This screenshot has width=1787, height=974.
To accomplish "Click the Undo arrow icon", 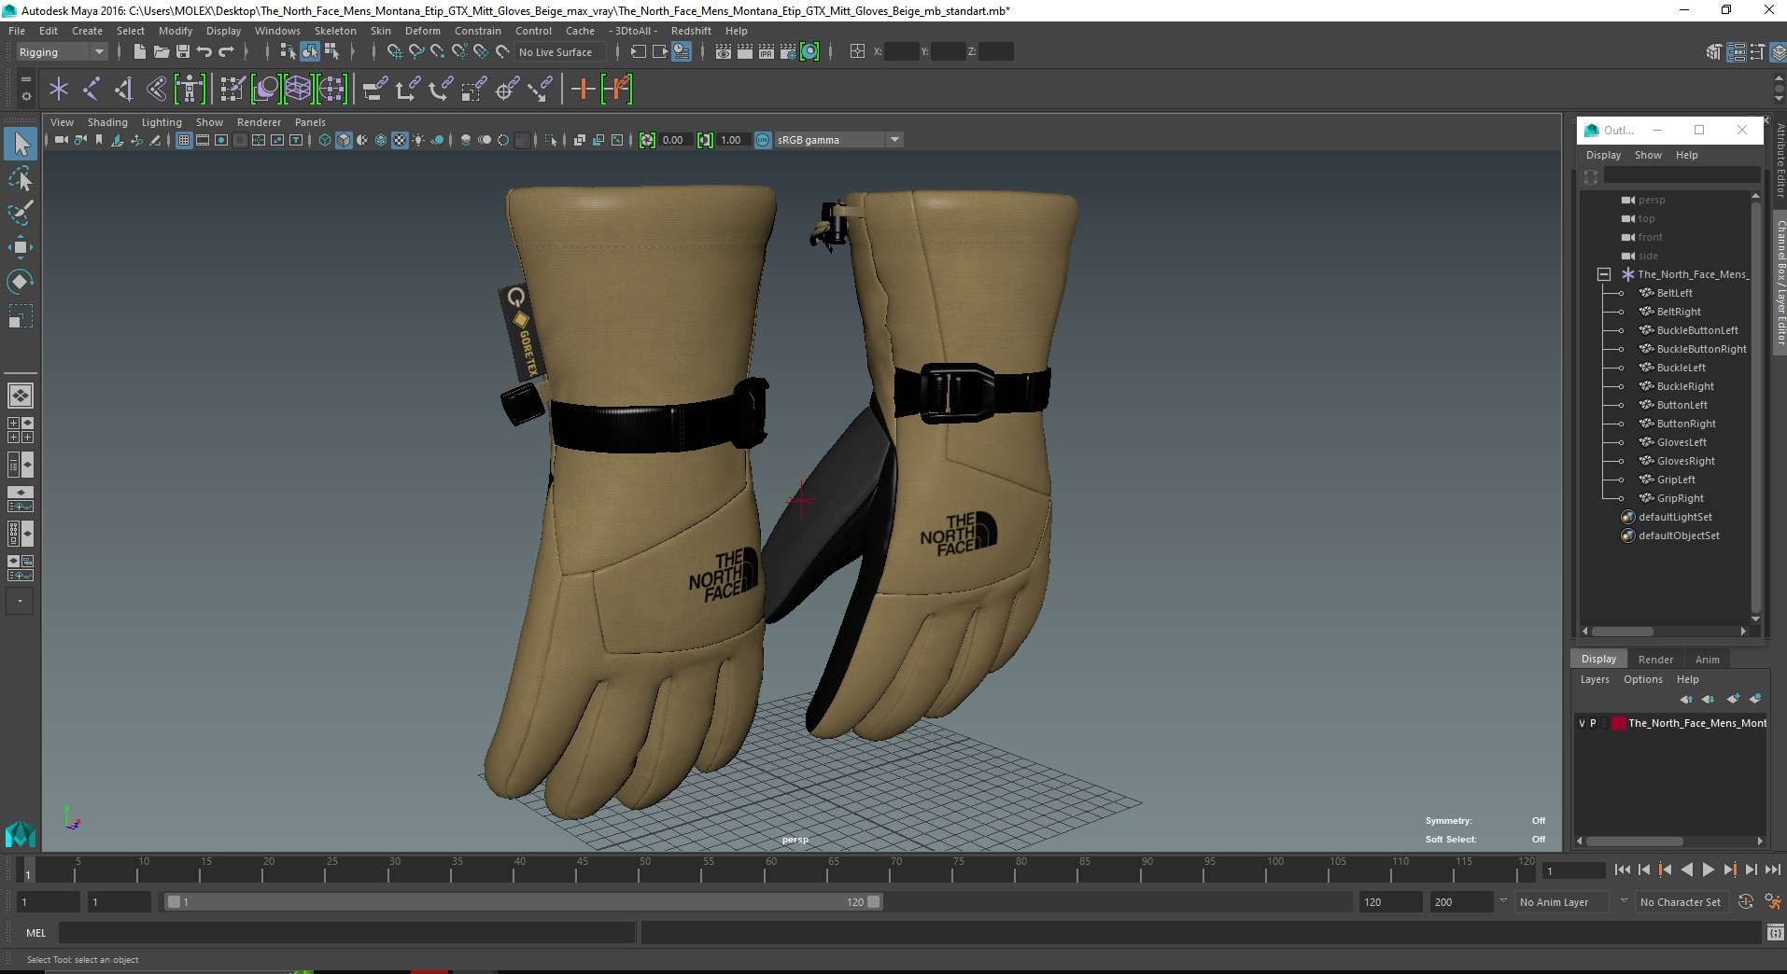I will click(204, 52).
